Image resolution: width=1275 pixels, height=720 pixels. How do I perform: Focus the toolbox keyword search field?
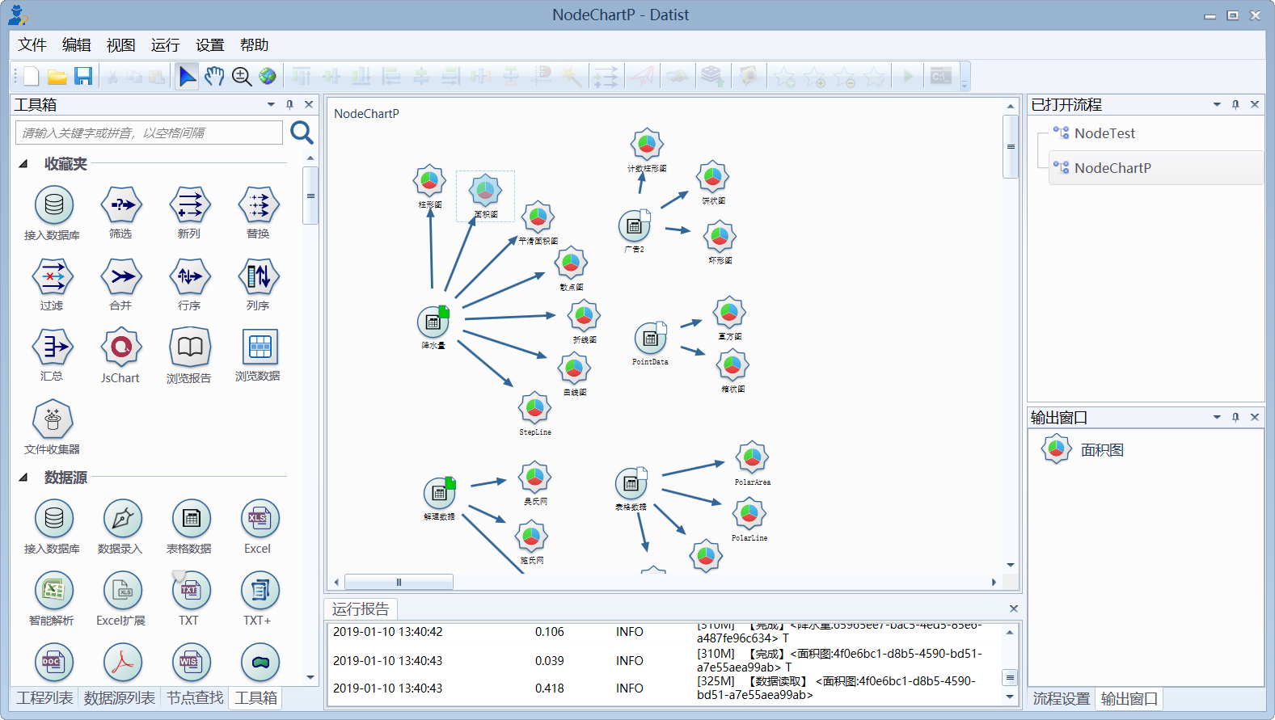coord(150,133)
